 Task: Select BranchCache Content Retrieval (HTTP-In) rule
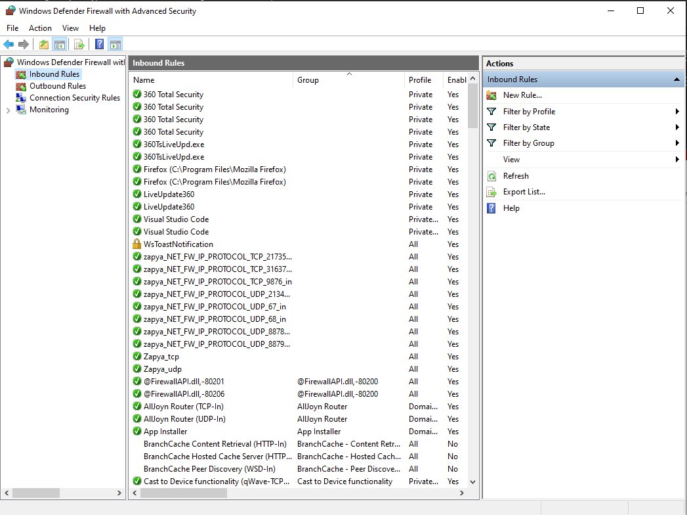coord(215,444)
